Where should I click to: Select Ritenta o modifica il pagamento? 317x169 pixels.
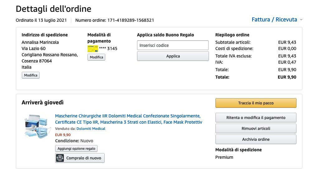pos(256,118)
